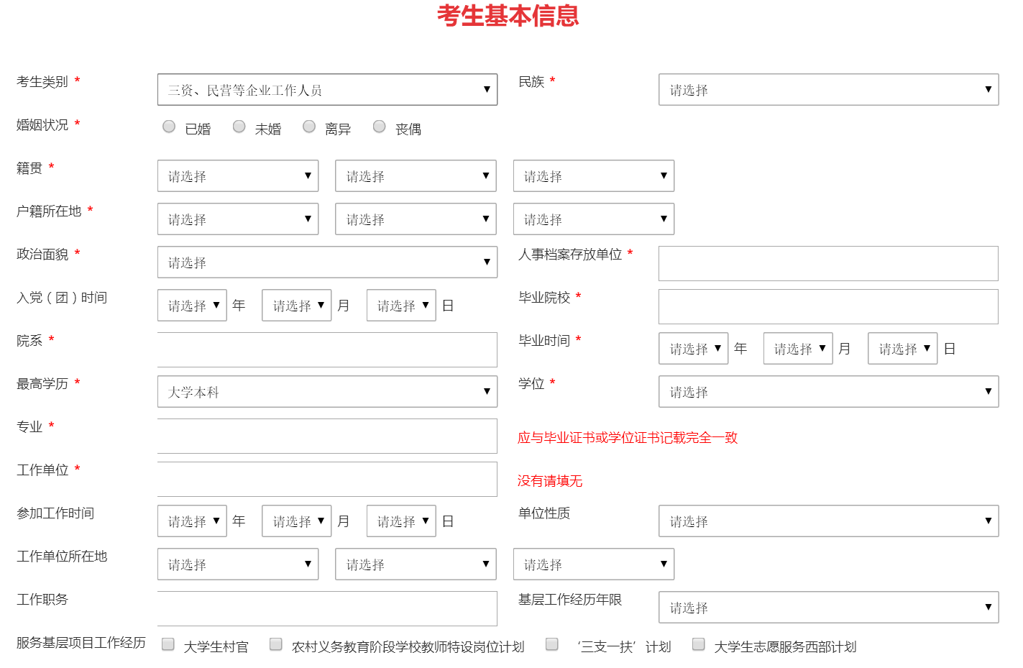Open the first 工作单位所在地 dropdown
Viewport: 1023px width, 668px height.
click(238, 564)
